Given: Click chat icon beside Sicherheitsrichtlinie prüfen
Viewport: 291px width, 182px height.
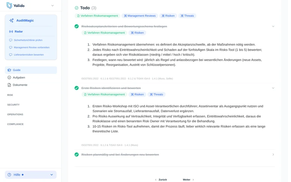Looking at the screenshot, I should pyautogui.click(x=11, y=40).
